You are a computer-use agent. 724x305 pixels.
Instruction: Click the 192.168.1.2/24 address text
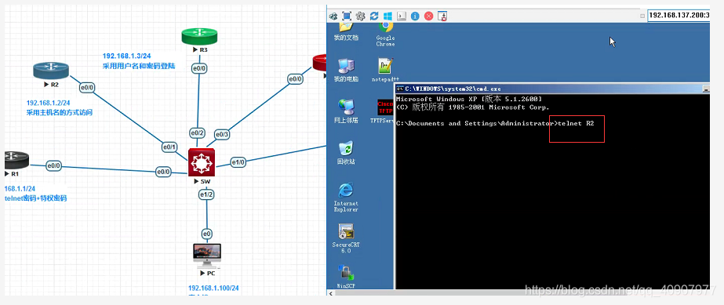[x=48, y=103]
